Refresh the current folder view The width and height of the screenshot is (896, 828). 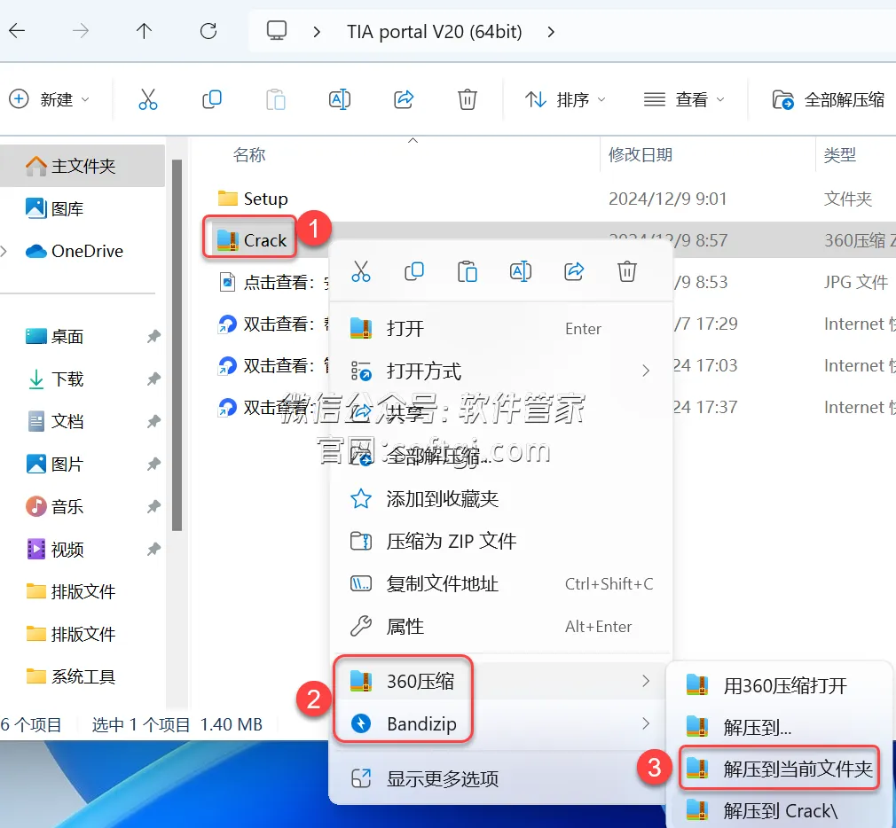pos(208,31)
